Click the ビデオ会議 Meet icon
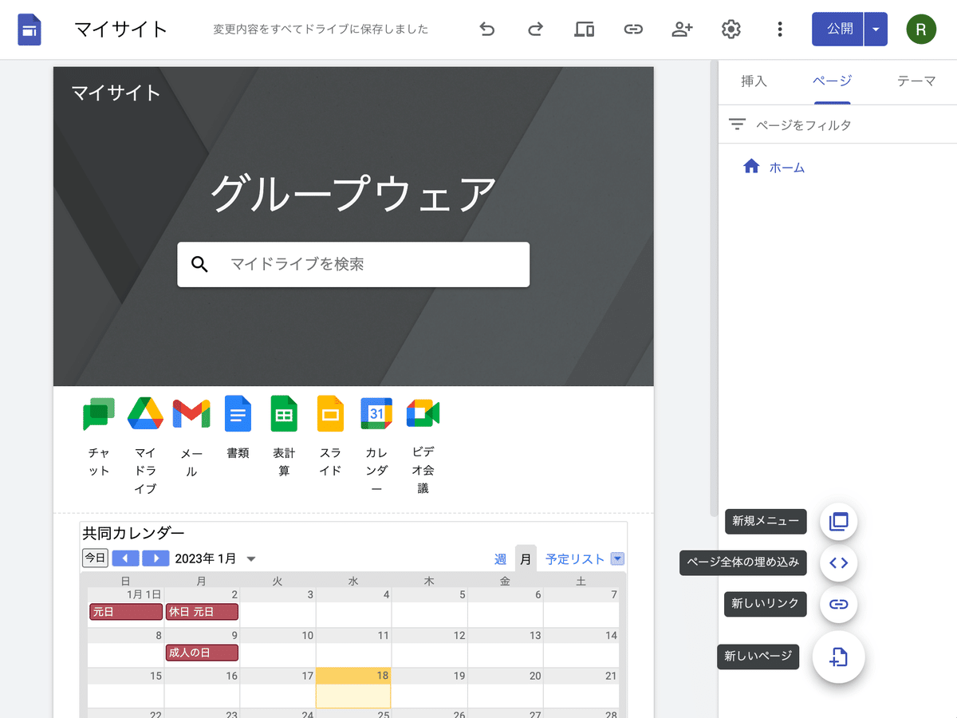The height and width of the screenshot is (718, 957). [x=423, y=413]
